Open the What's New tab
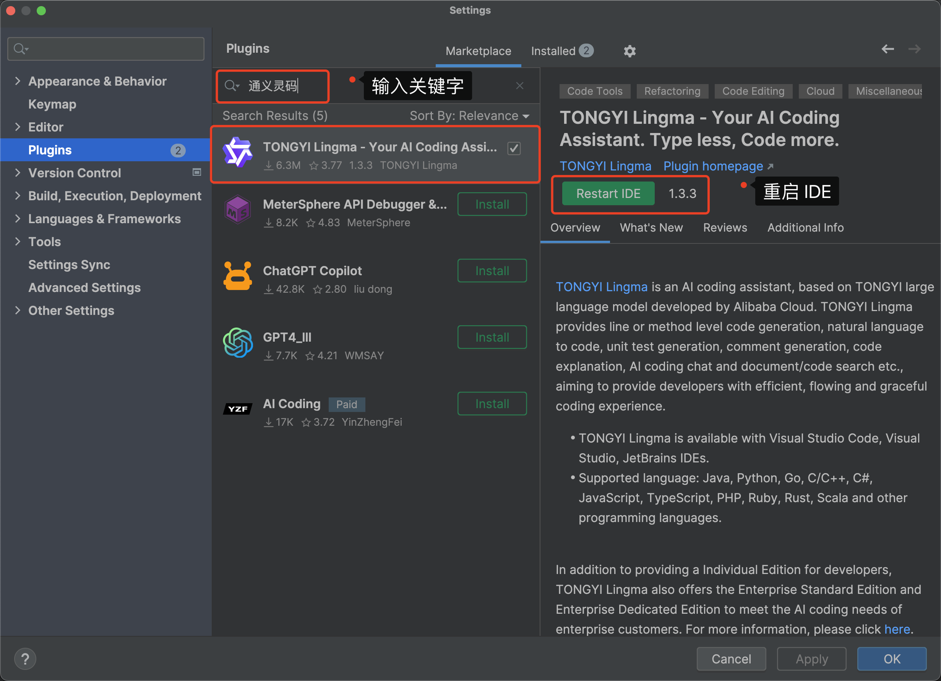The height and width of the screenshot is (681, 941). 651,227
